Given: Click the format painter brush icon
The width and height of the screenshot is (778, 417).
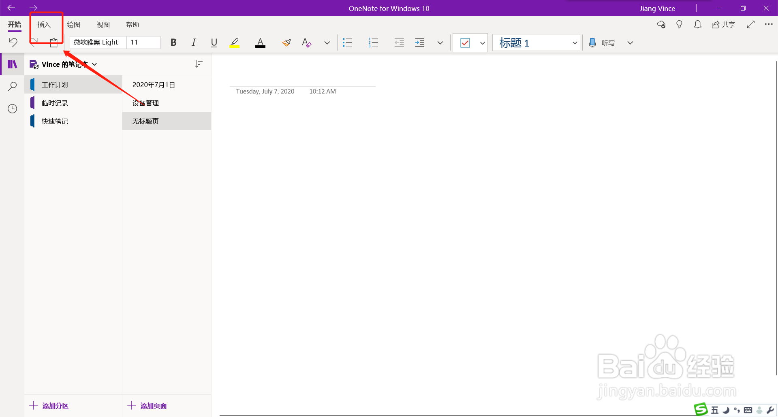Looking at the screenshot, I should (286, 43).
